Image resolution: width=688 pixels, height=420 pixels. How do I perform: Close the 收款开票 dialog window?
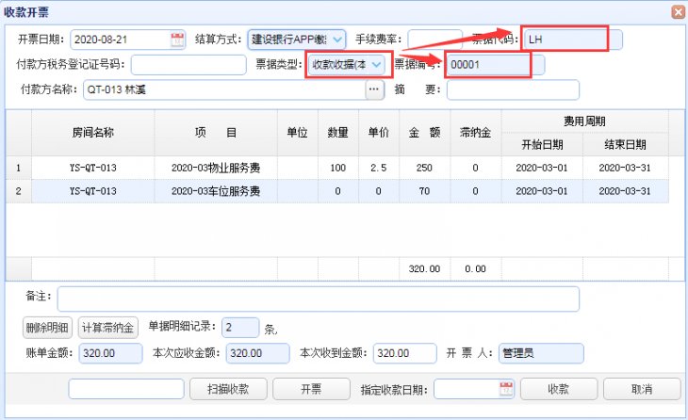point(676,12)
